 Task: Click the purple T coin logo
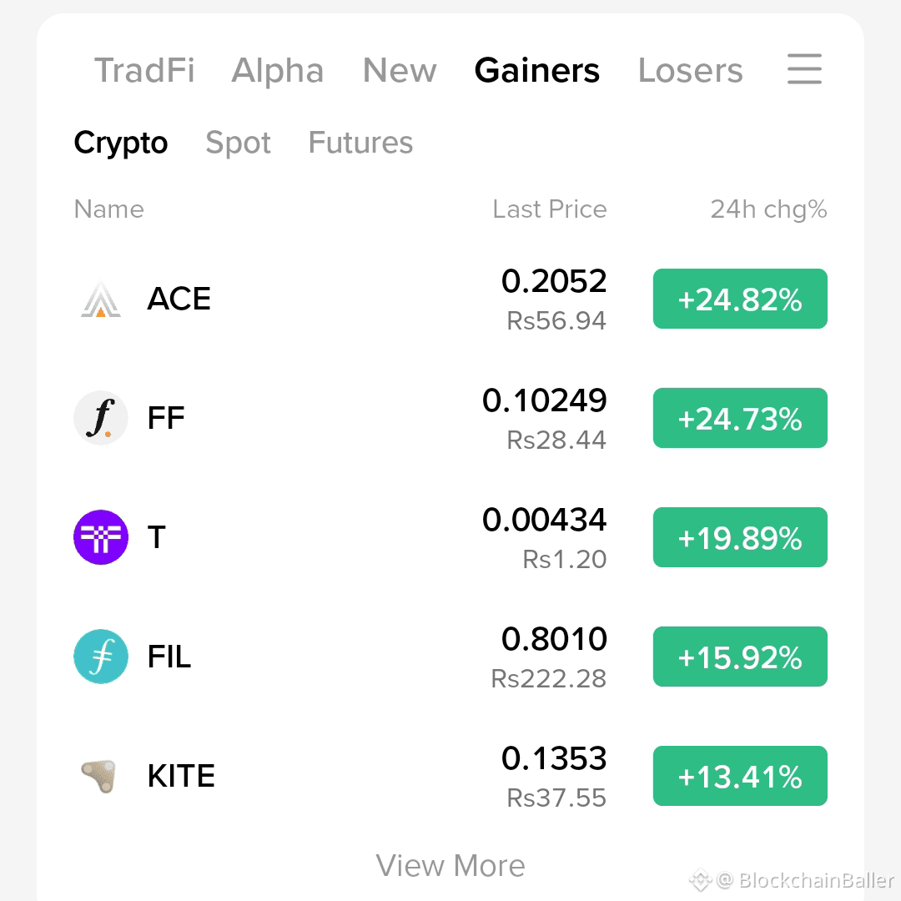pyautogui.click(x=101, y=537)
